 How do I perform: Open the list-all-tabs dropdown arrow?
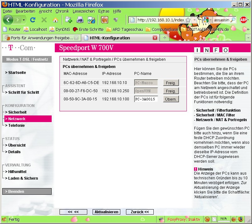248,38
